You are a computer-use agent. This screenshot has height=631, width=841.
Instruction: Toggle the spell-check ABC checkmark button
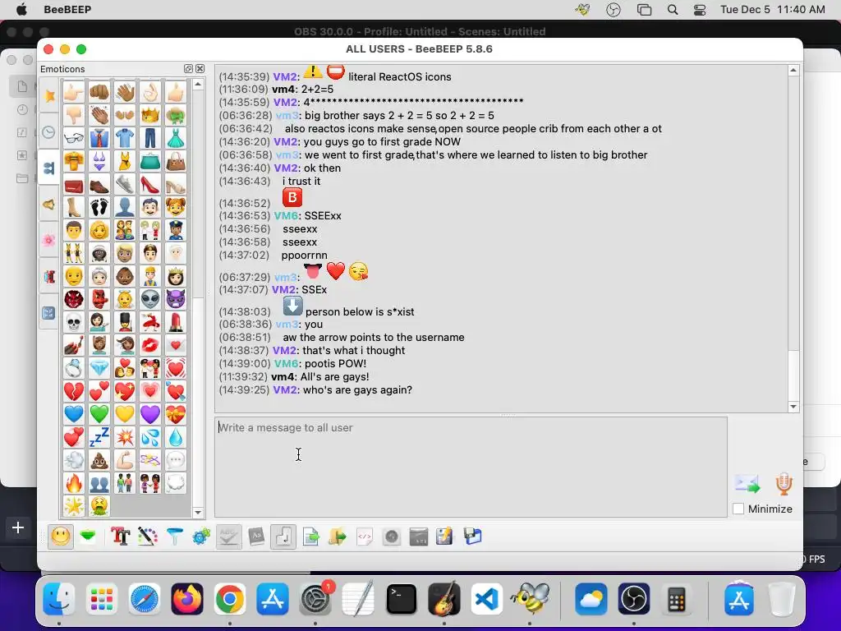(229, 536)
